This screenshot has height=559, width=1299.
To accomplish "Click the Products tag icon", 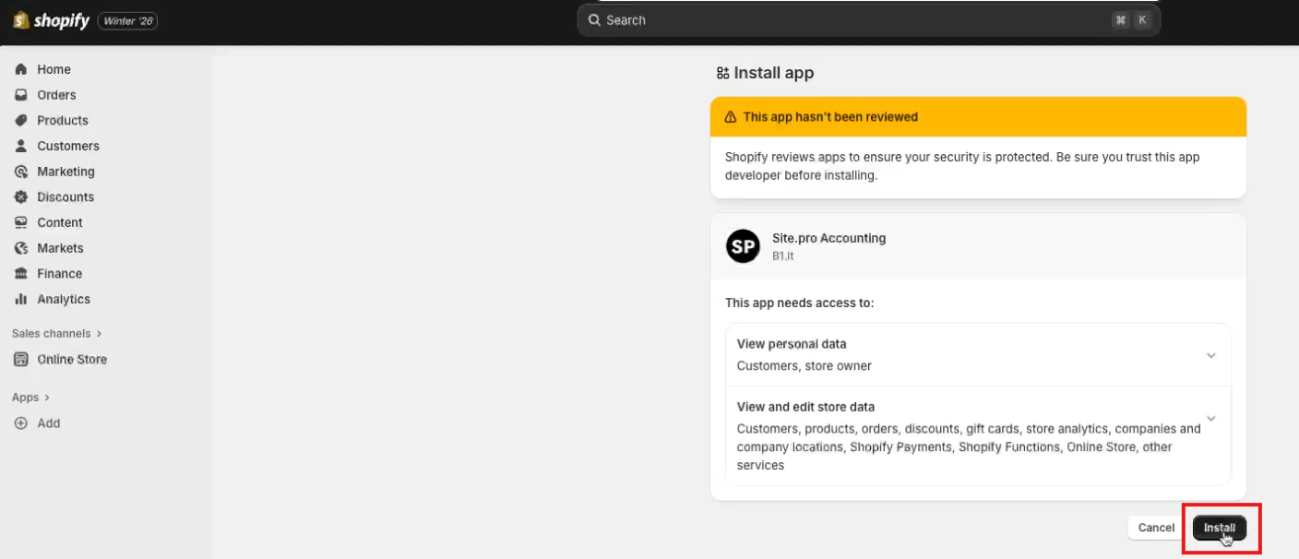I will click(x=21, y=121).
